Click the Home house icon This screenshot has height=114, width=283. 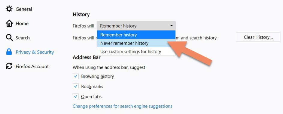(9, 24)
